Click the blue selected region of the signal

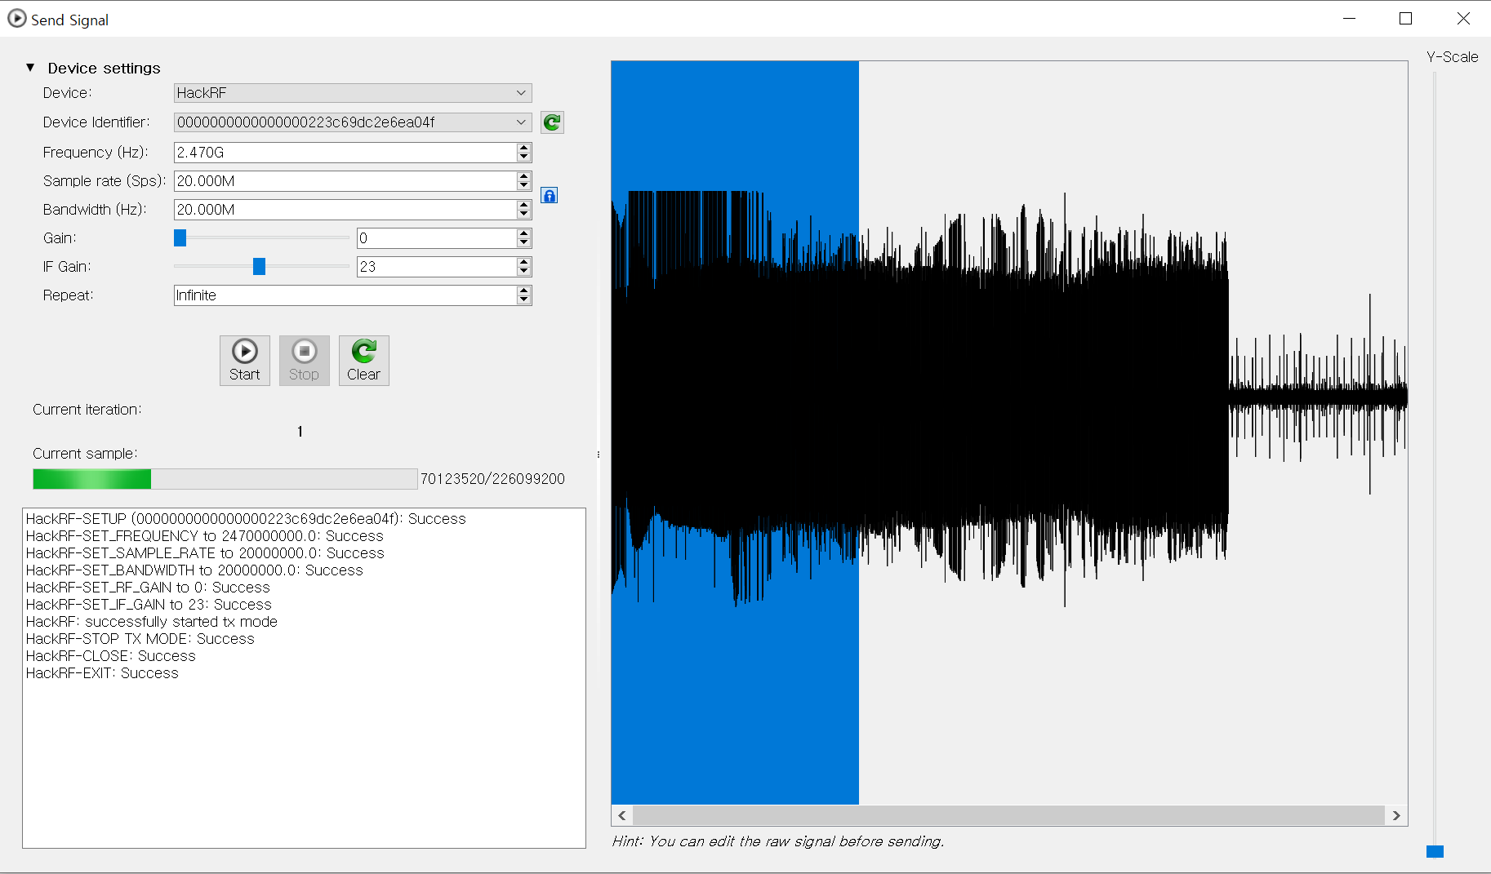(x=735, y=433)
